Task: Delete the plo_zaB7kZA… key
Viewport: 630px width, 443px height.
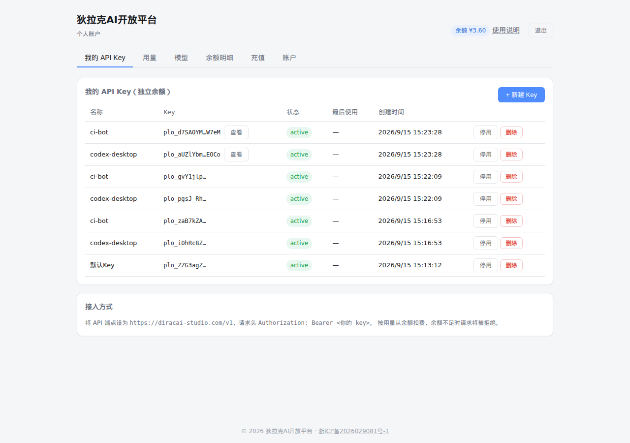Action: [x=511, y=221]
